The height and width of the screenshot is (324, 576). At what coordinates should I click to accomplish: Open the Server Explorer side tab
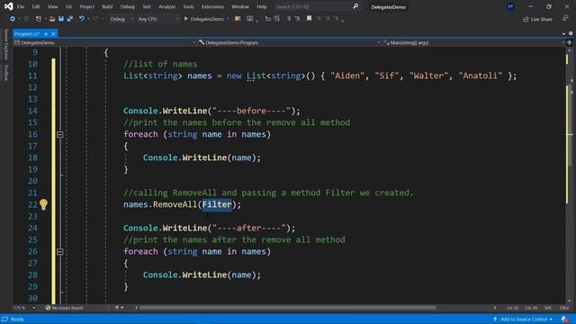(x=6, y=44)
